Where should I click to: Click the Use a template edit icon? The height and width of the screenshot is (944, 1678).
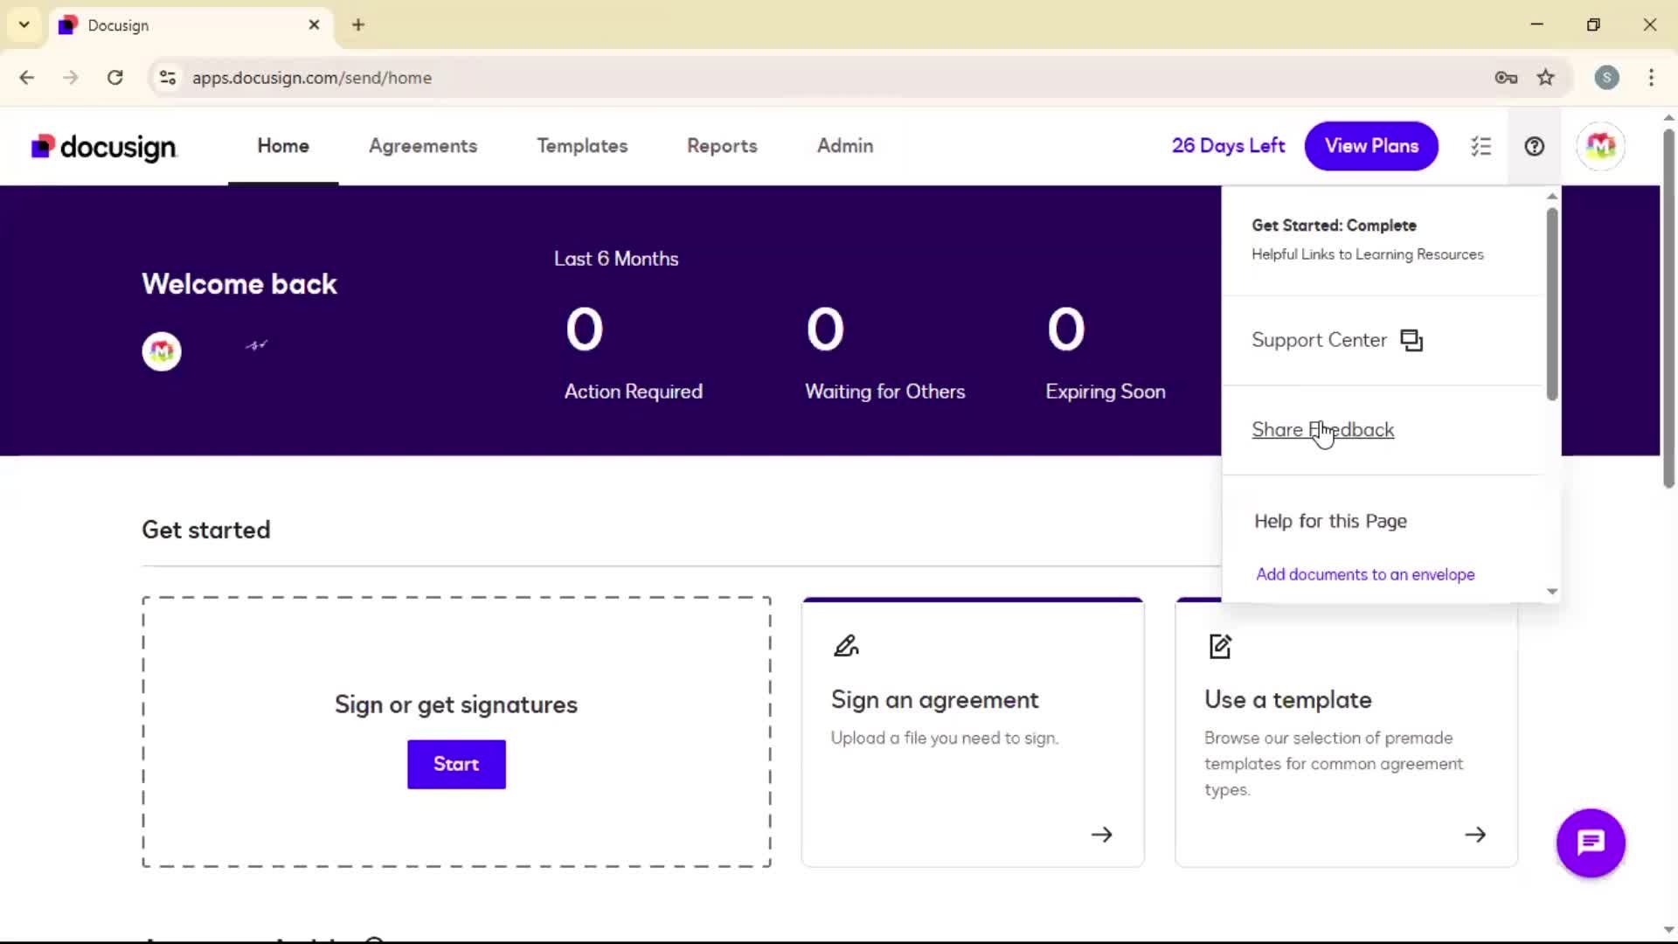point(1220,646)
